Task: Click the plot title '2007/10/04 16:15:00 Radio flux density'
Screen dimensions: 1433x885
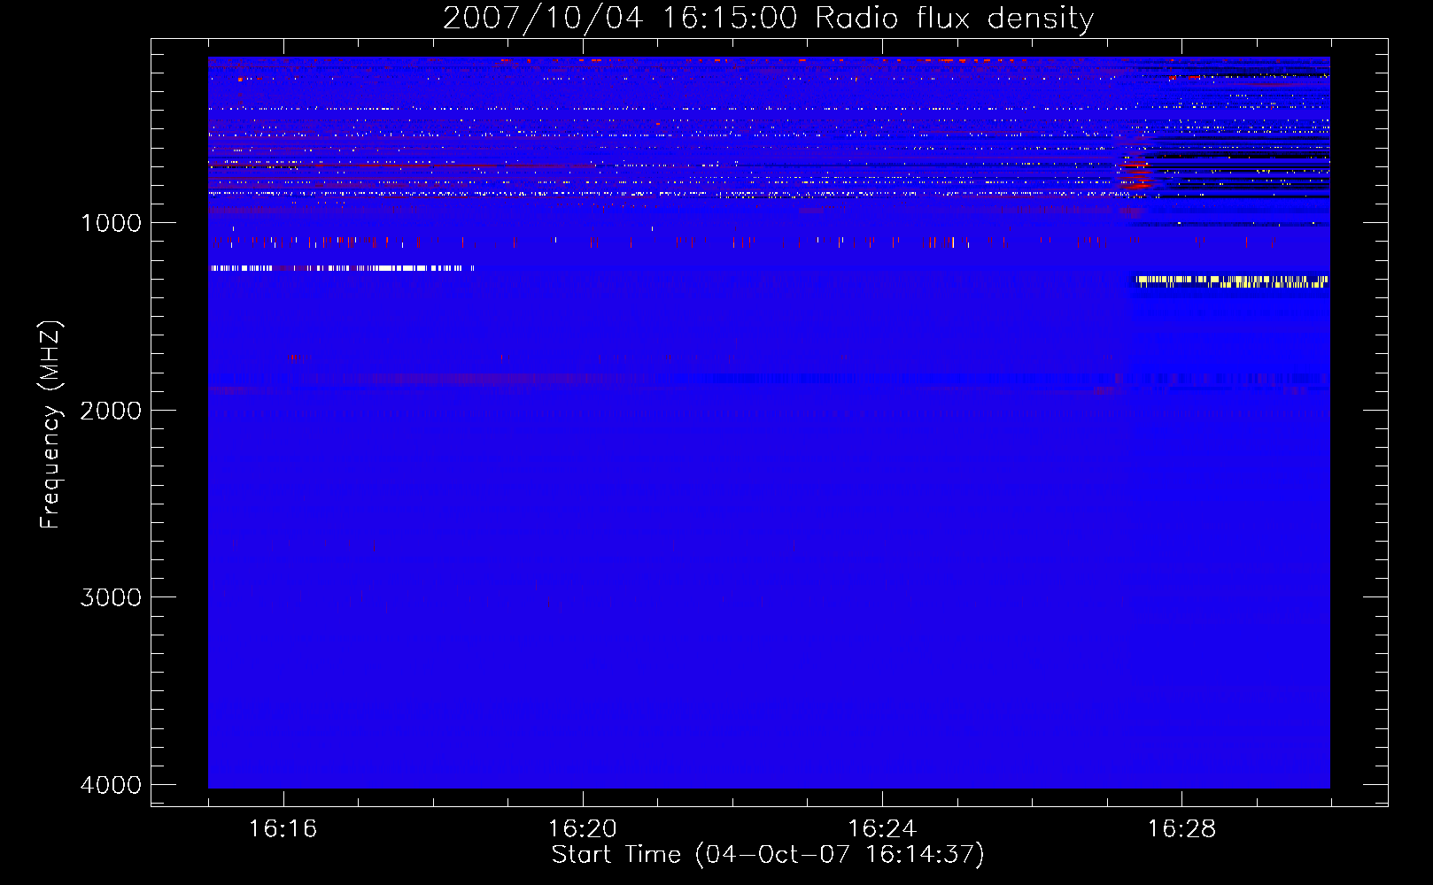Action: pyautogui.click(x=768, y=18)
